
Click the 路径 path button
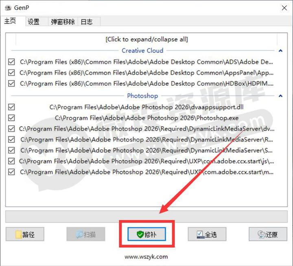25,234
